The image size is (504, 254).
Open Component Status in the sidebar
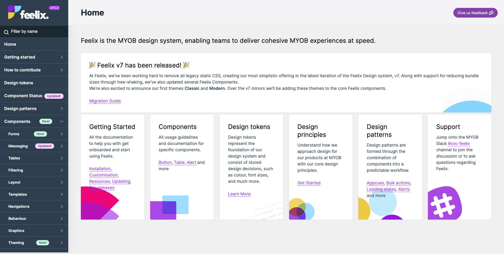34,96
